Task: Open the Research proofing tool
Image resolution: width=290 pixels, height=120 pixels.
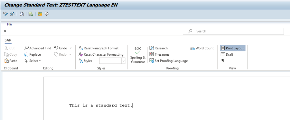Action: tap(159, 48)
